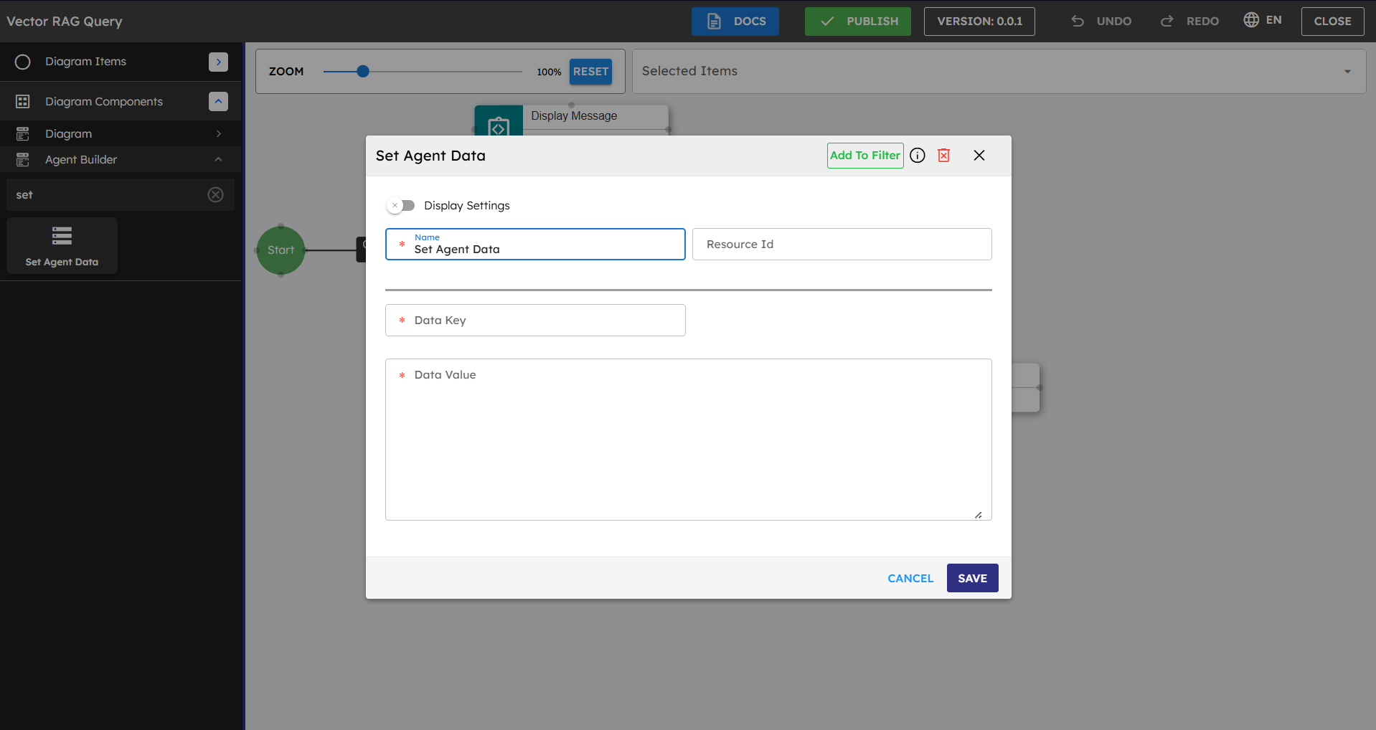
Task: Collapse the Diagram Components panel
Action: click(x=218, y=102)
